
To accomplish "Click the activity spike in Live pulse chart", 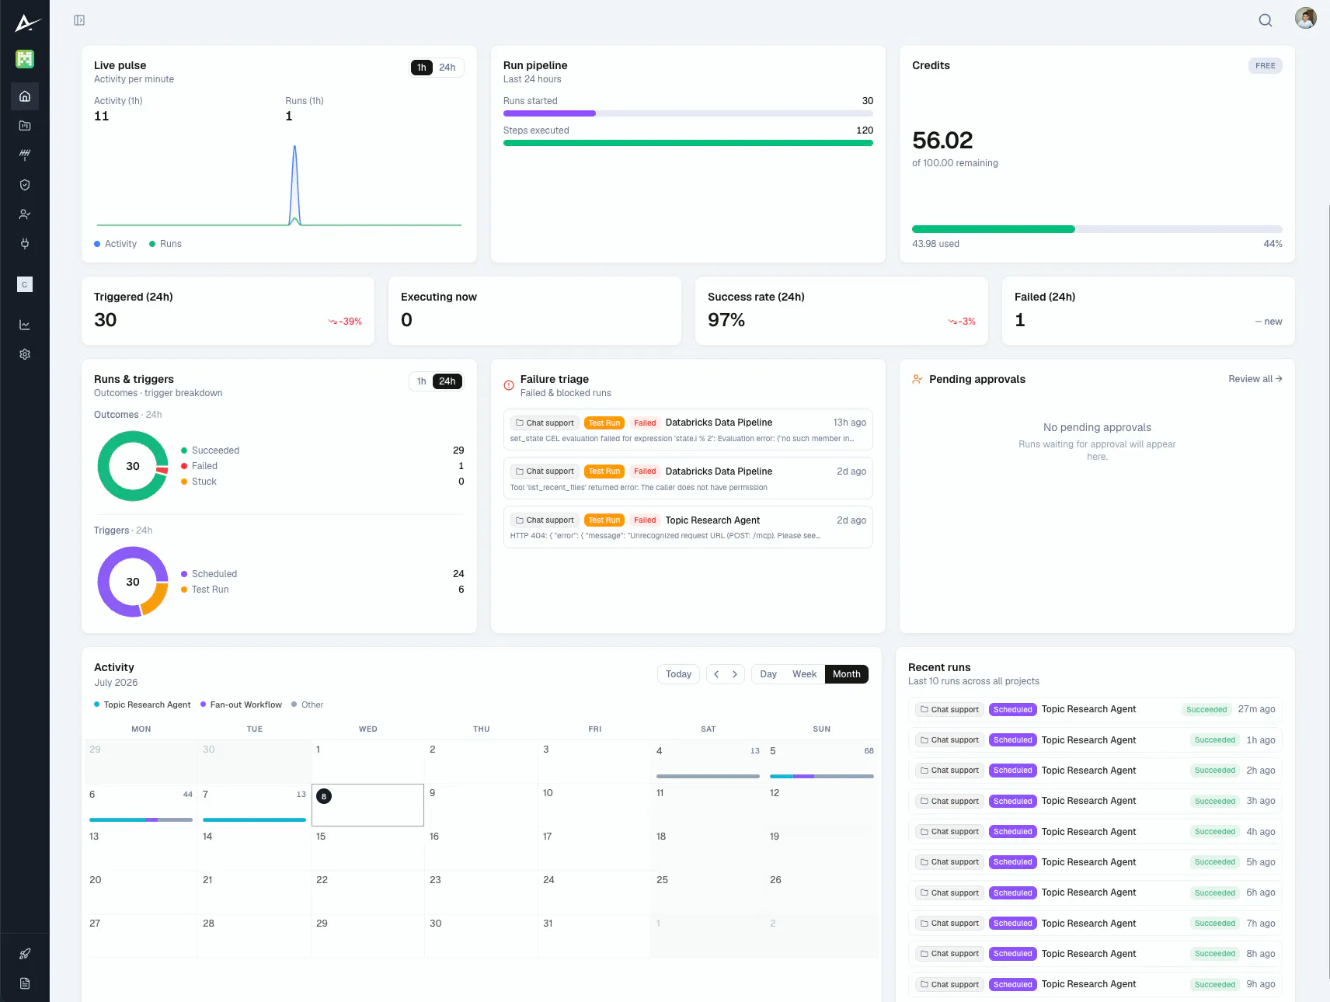I will pyautogui.click(x=294, y=185).
